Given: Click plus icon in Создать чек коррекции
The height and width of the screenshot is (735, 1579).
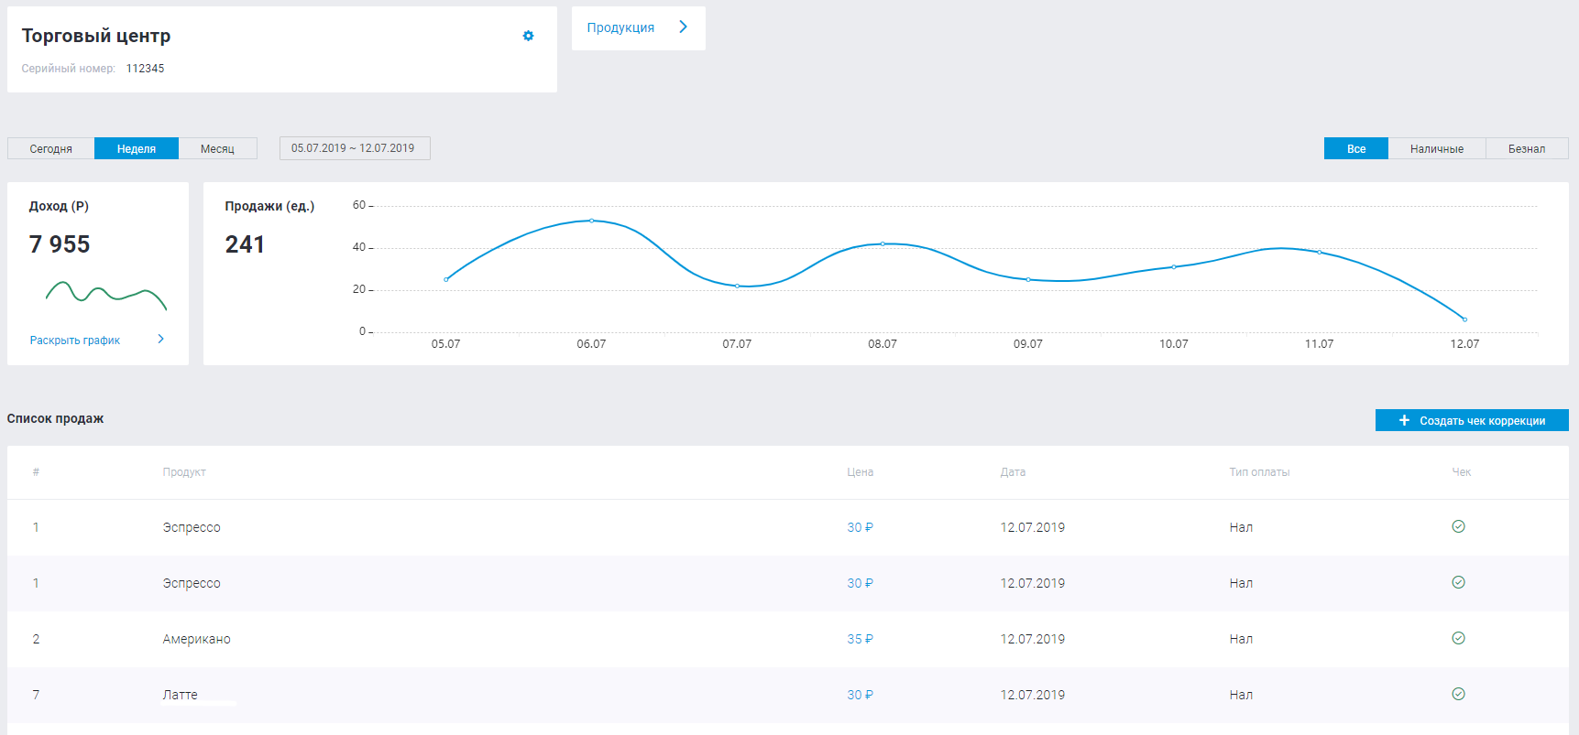Looking at the screenshot, I should coord(1404,420).
